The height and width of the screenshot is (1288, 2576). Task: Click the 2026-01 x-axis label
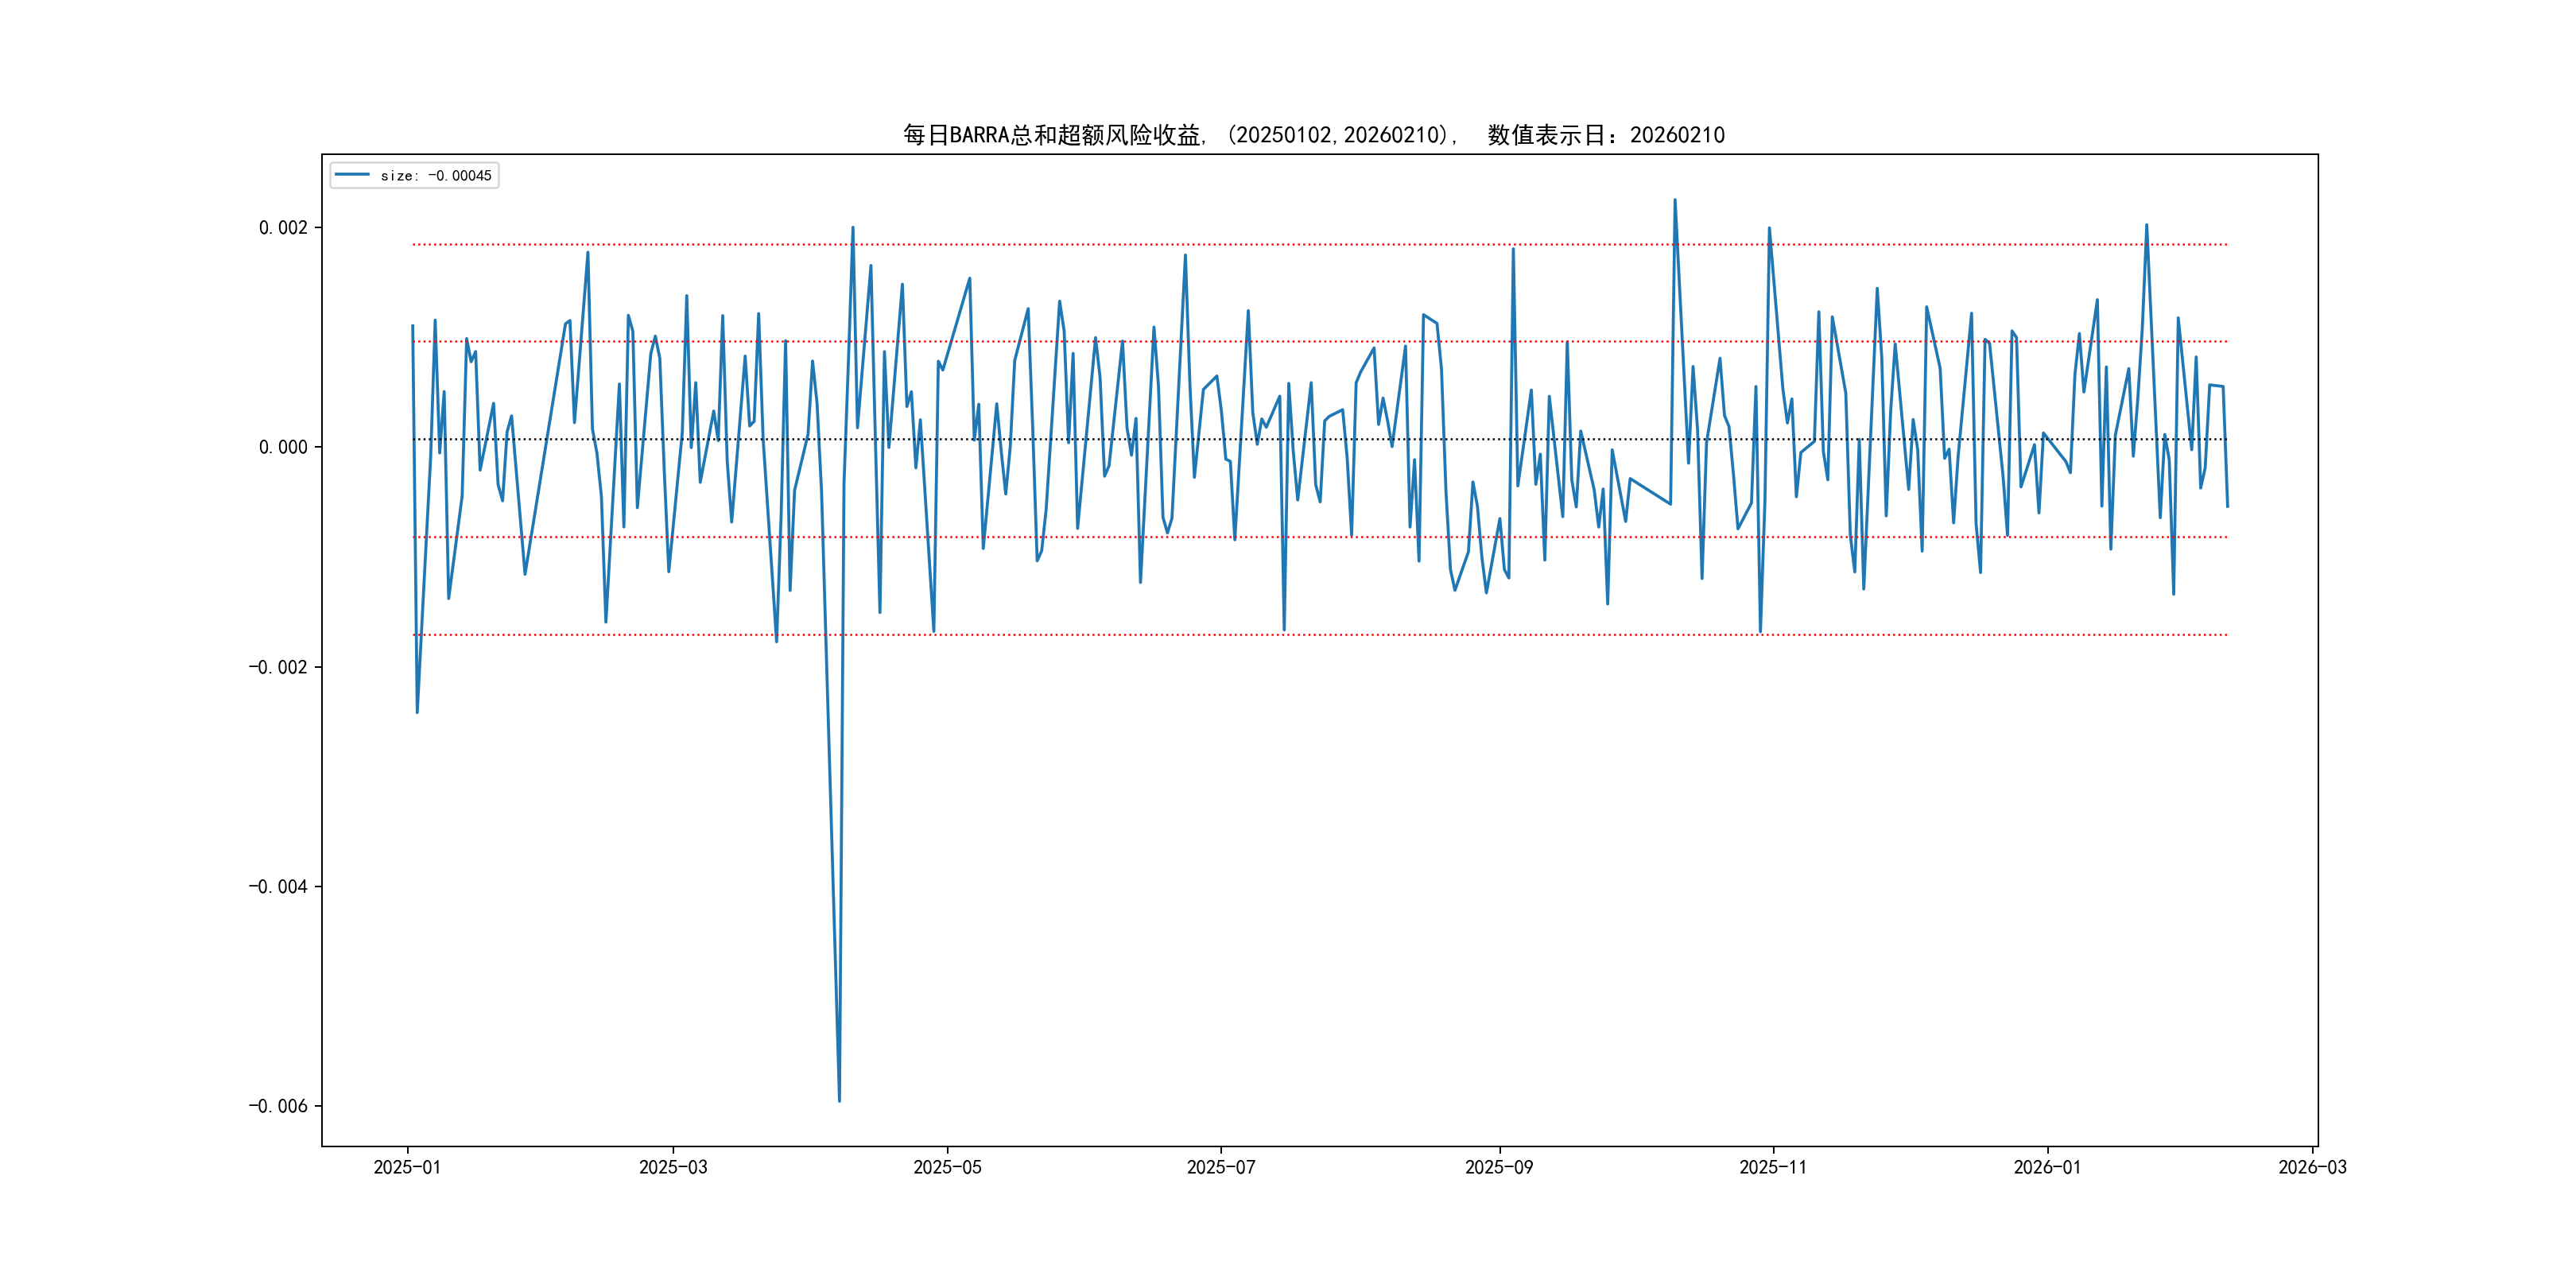click(x=2047, y=1167)
